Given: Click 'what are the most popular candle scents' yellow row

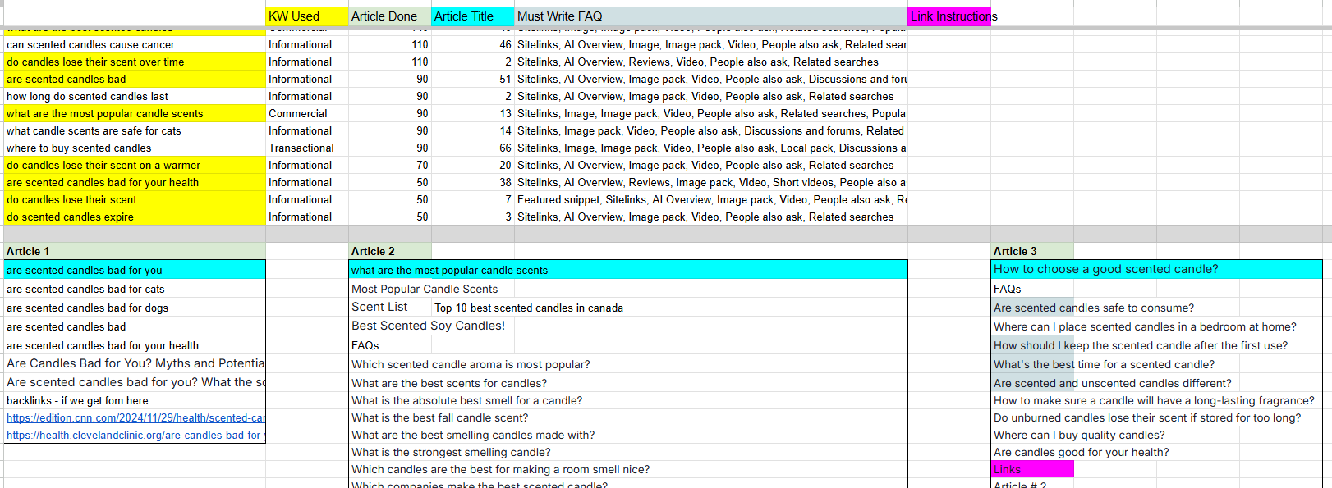Looking at the screenshot, I should pyautogui.click(x=135, y=114).
